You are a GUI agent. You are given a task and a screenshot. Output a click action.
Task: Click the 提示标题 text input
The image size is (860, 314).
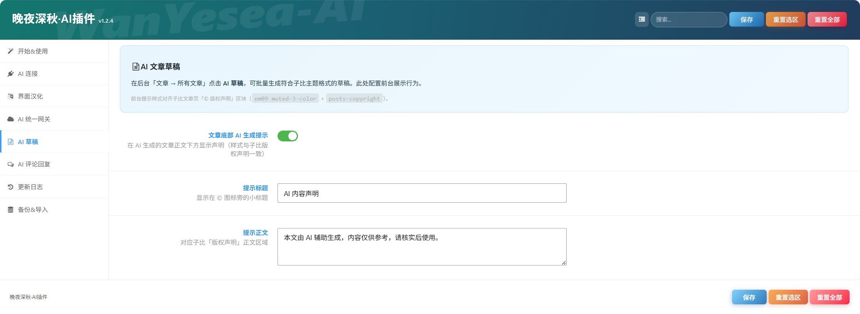tap(422, 193)
